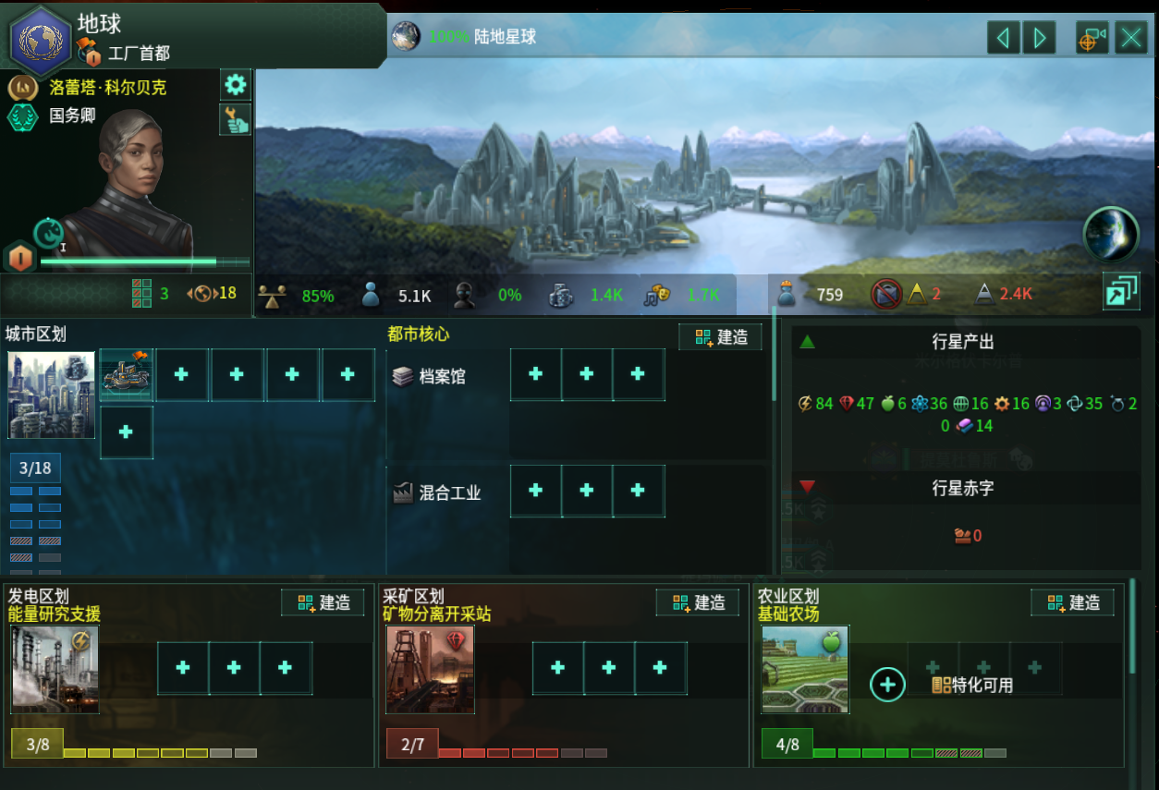Click the empty slot below the capital building
Screen dimensions: 1159x790
[127, 432]
